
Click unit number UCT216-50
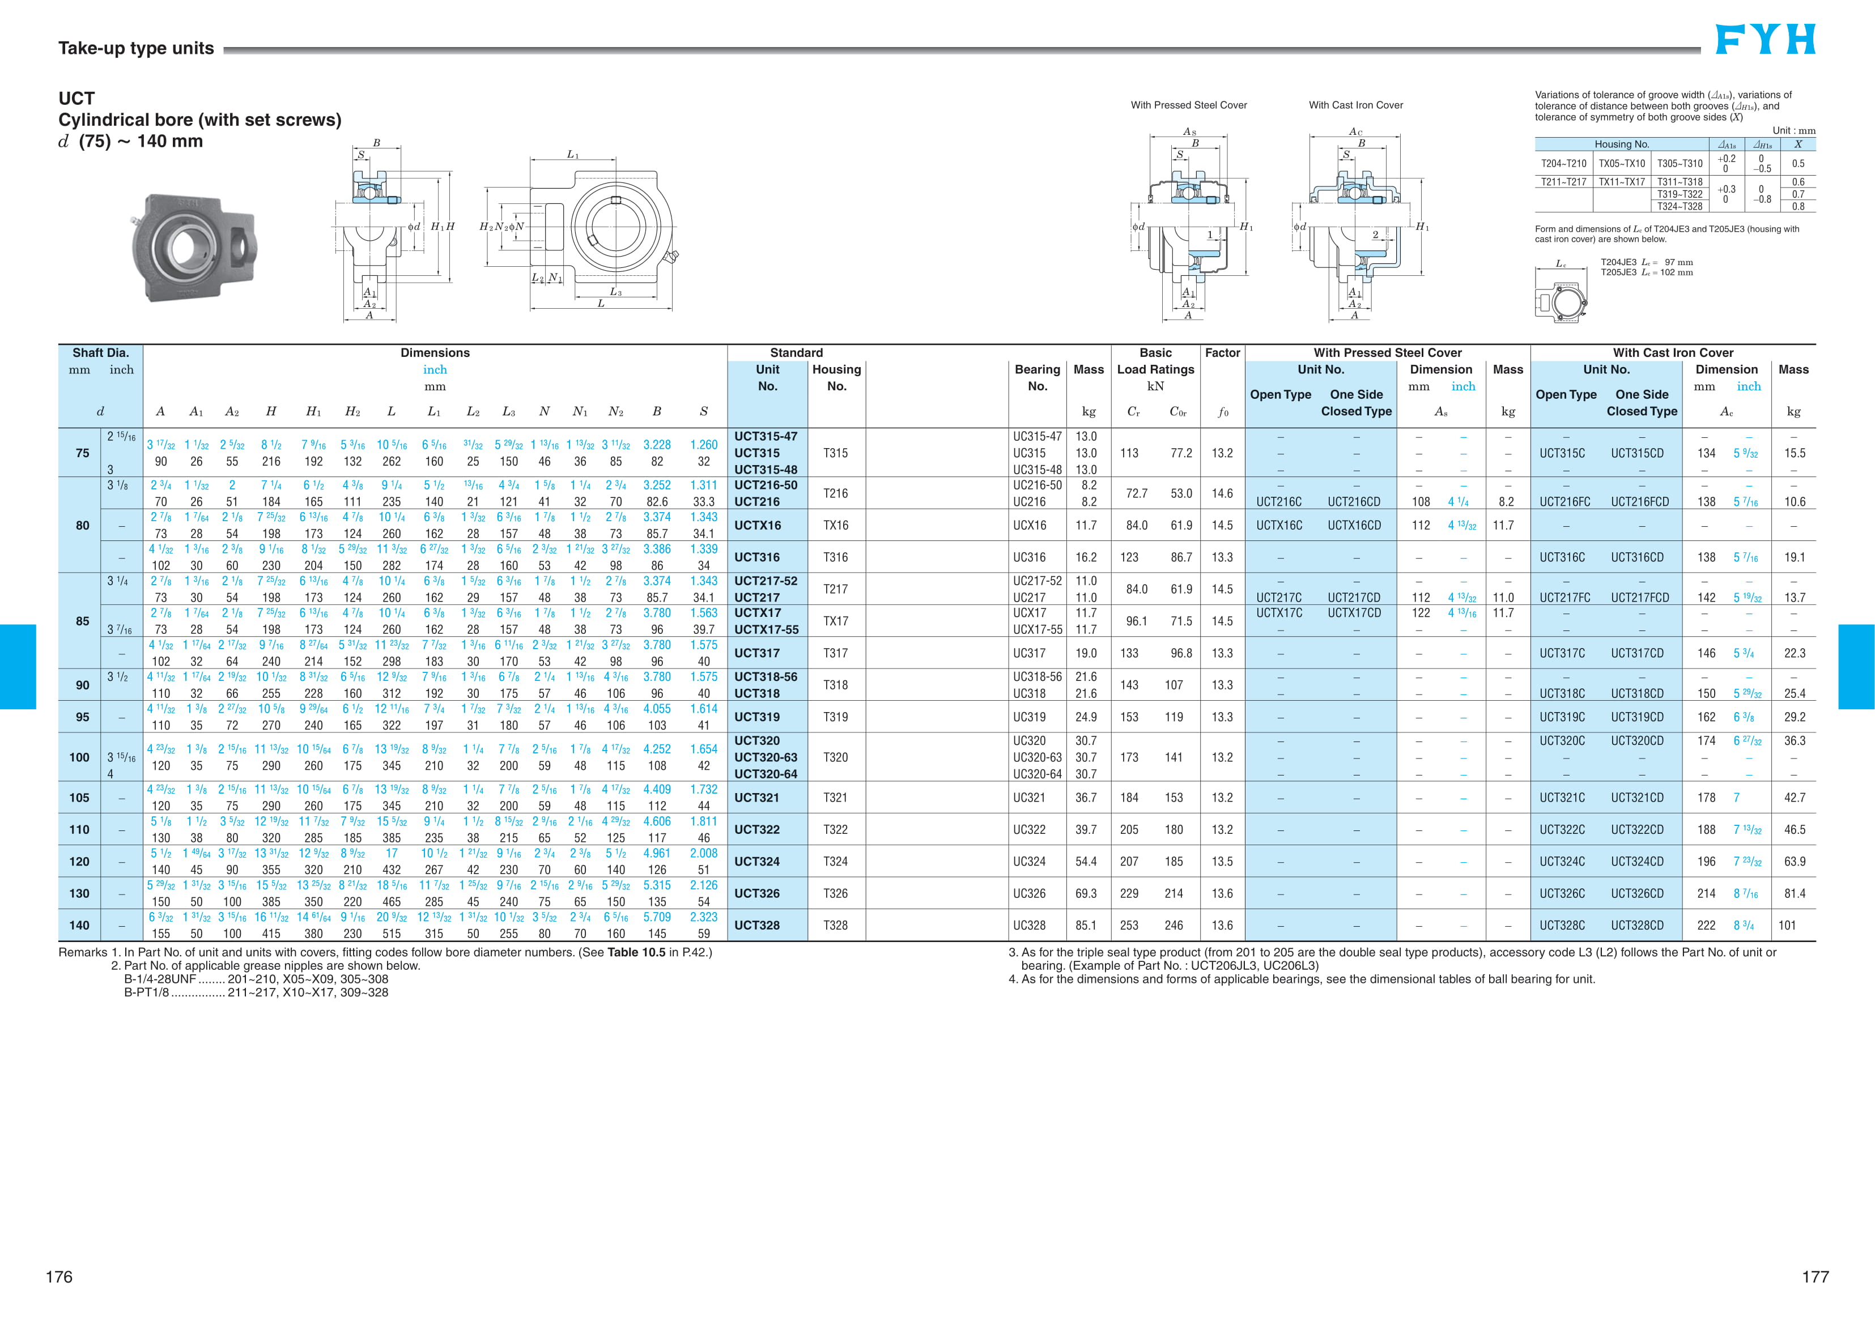tap(766, 485)
